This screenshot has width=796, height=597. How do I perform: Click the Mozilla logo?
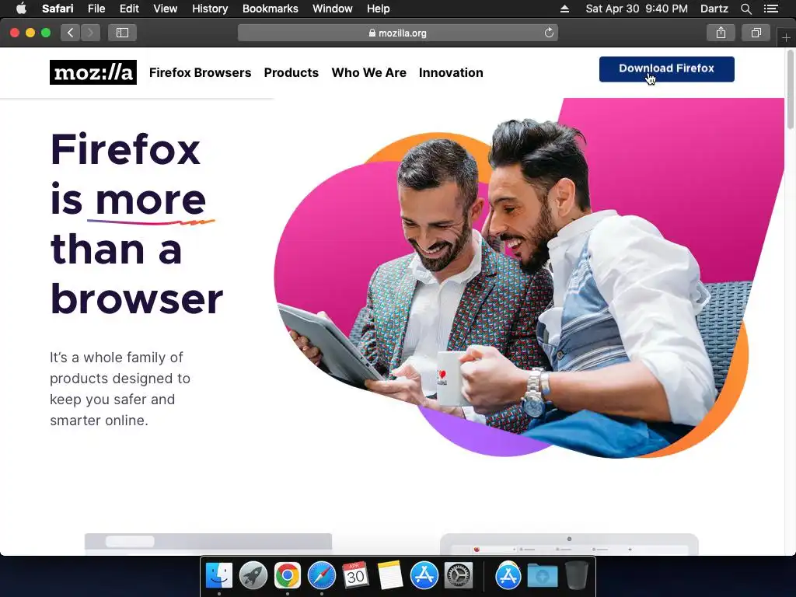(93, 72)
